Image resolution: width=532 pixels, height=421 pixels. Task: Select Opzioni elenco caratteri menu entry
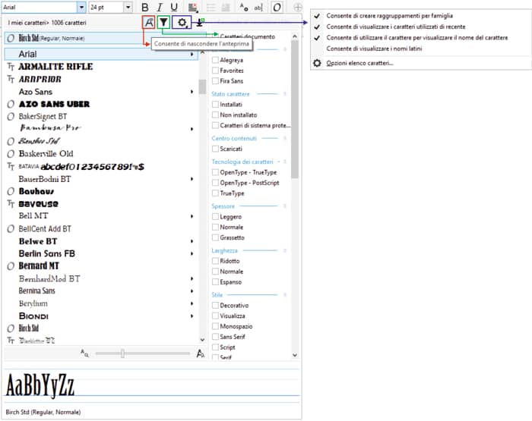coord(359,62)
